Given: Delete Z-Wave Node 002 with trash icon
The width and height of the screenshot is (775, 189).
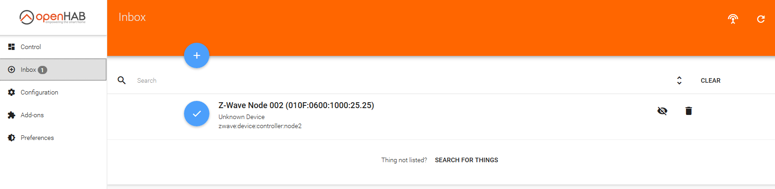Looking at the screenshot, I should click(689, 111).
